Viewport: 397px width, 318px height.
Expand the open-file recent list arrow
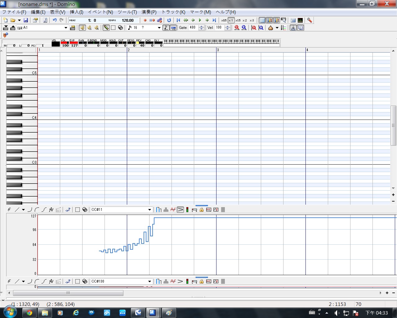(19, 20)
